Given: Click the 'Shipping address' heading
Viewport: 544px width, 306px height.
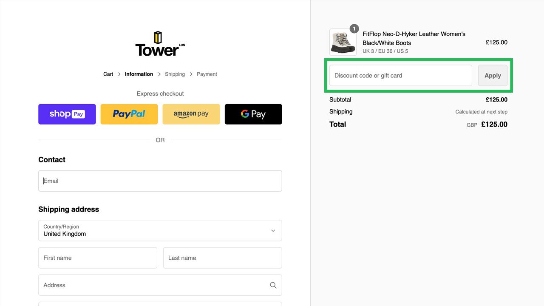Looking at the screenshot, I should point(68,209).
